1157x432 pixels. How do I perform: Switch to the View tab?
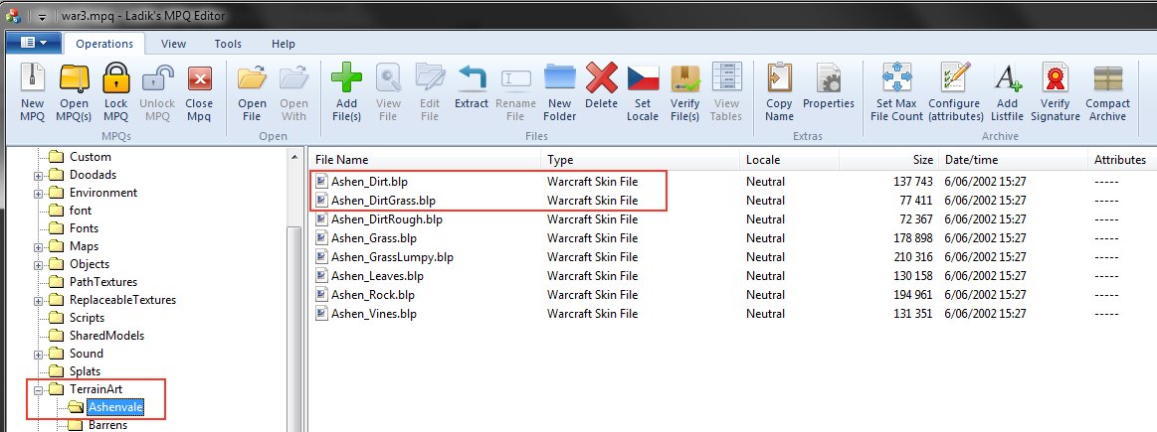[x=173, y=45]
